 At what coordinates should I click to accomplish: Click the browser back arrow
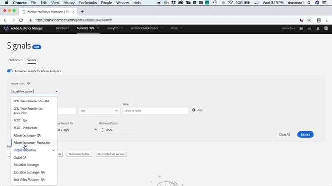(x=5, y=20)
